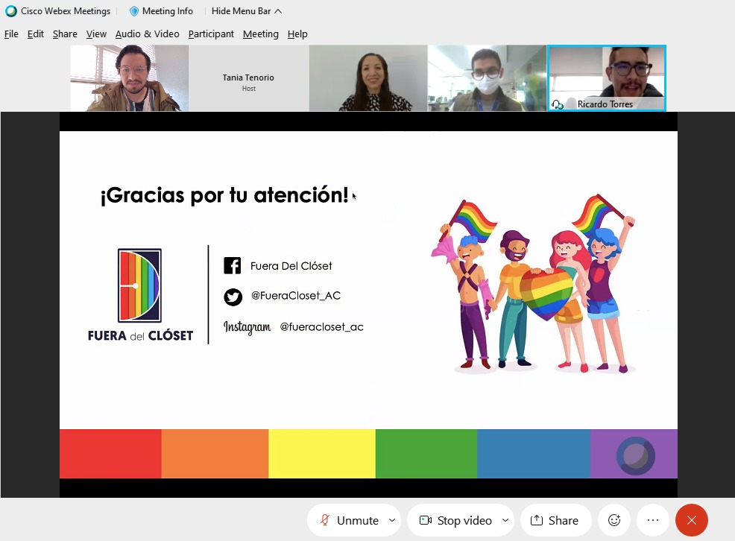Viewport: 735px width, 541px height.
Task: Click the share upload icon
Action: coord(536,520)
